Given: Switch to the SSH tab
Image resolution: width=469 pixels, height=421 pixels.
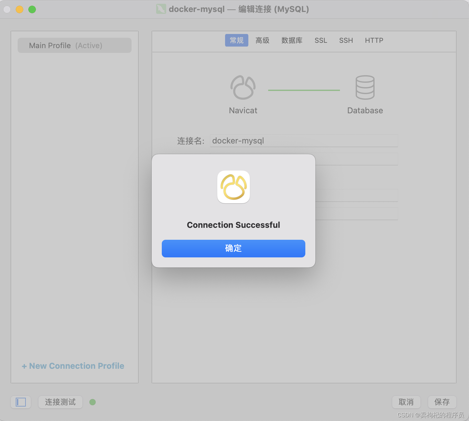Looking at the screenshot, I should (346, 40).
